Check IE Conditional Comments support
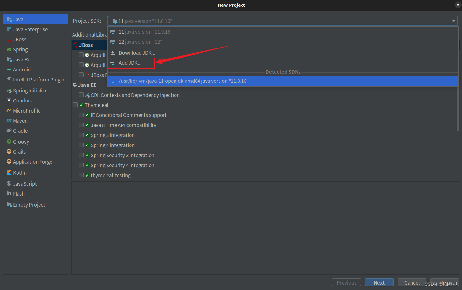This screenshot has width=462, height=290. [x=81, y=115]
